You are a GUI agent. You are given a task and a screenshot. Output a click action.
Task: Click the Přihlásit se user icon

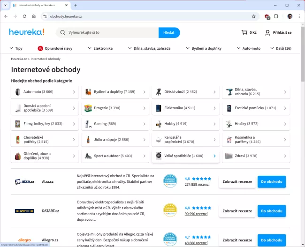[267, 33]
